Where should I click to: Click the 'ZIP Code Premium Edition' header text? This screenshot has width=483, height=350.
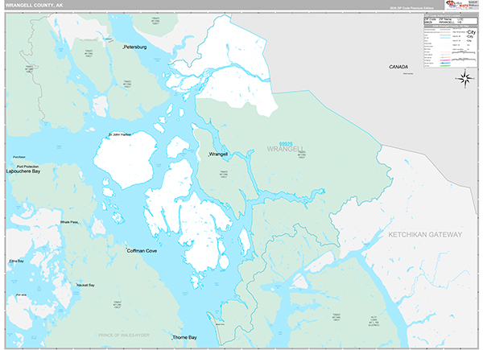point(411,8)
